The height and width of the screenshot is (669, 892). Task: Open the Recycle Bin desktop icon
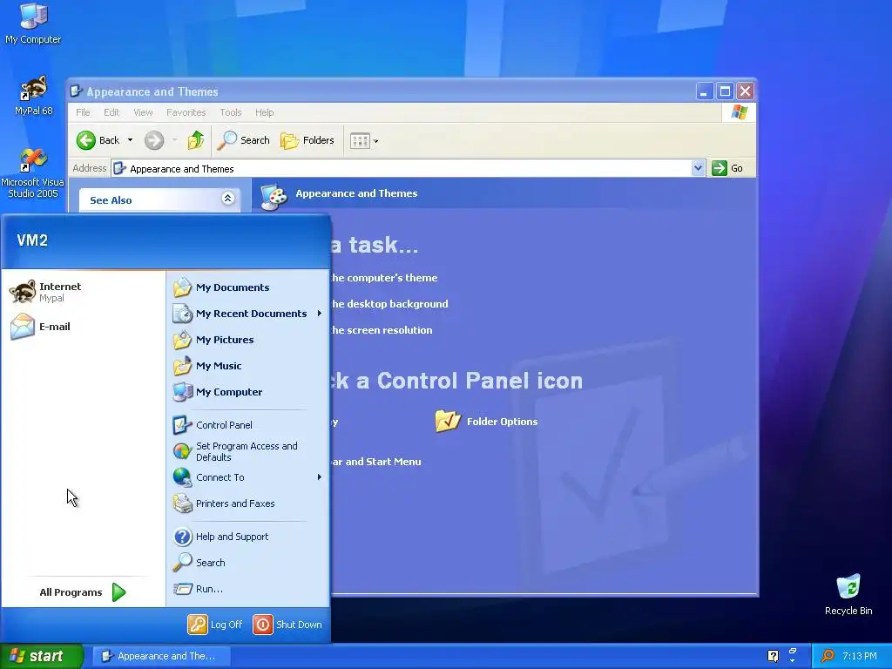(x=848, y=594)
